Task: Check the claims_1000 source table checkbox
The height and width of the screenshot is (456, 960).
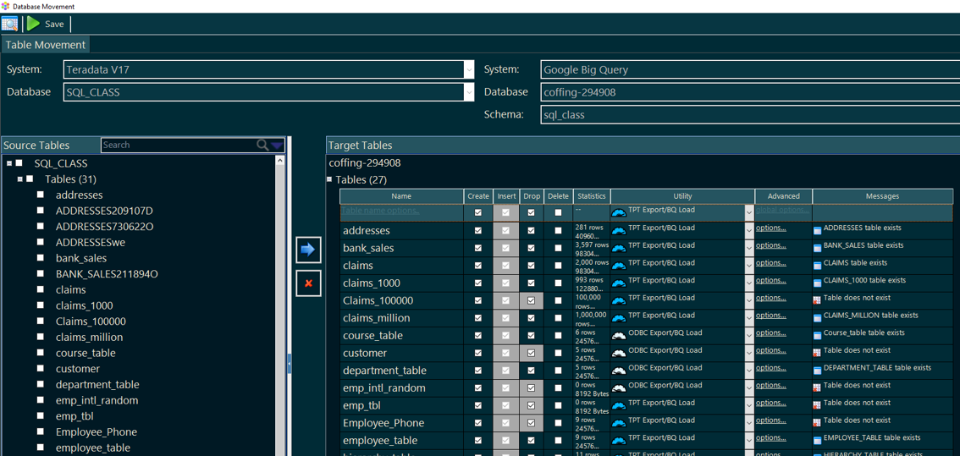Action: click(x=40, y=305)
